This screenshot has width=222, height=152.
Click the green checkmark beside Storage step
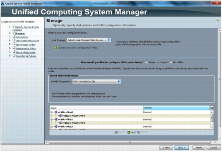(x=13, y=33)
